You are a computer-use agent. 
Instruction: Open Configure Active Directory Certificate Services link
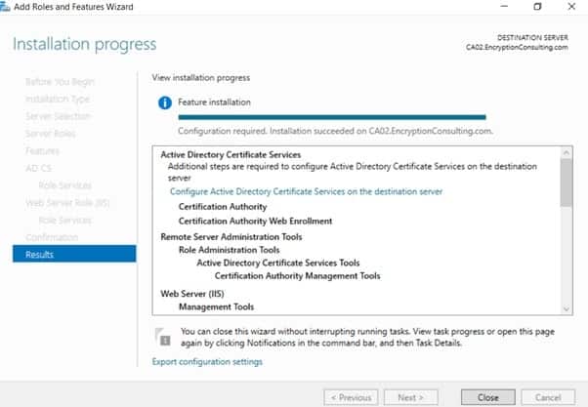[306, 191]
